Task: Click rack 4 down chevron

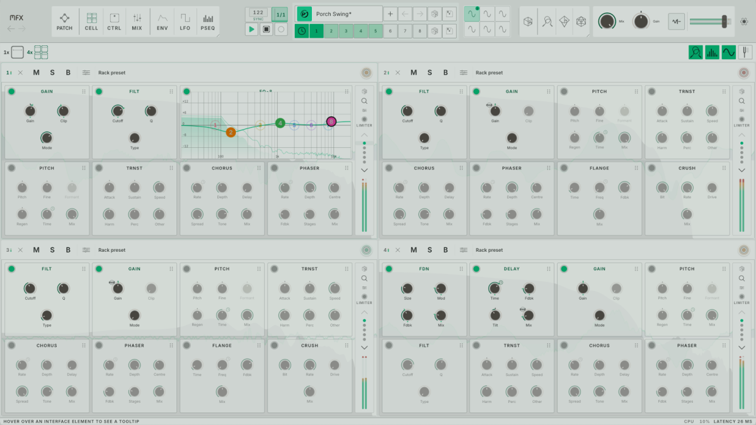Action: [x=742, y=348]
